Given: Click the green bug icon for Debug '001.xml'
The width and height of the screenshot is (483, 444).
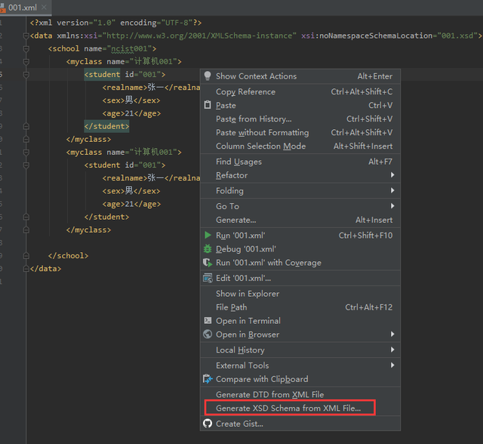Looking at the screenshot, I should tap(208, 249).
